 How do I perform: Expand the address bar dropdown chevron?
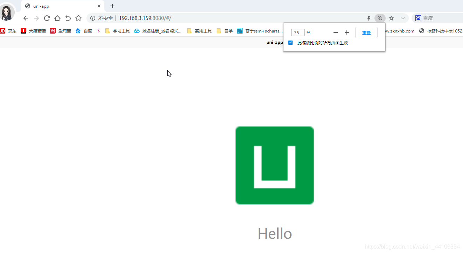point(402,18)
